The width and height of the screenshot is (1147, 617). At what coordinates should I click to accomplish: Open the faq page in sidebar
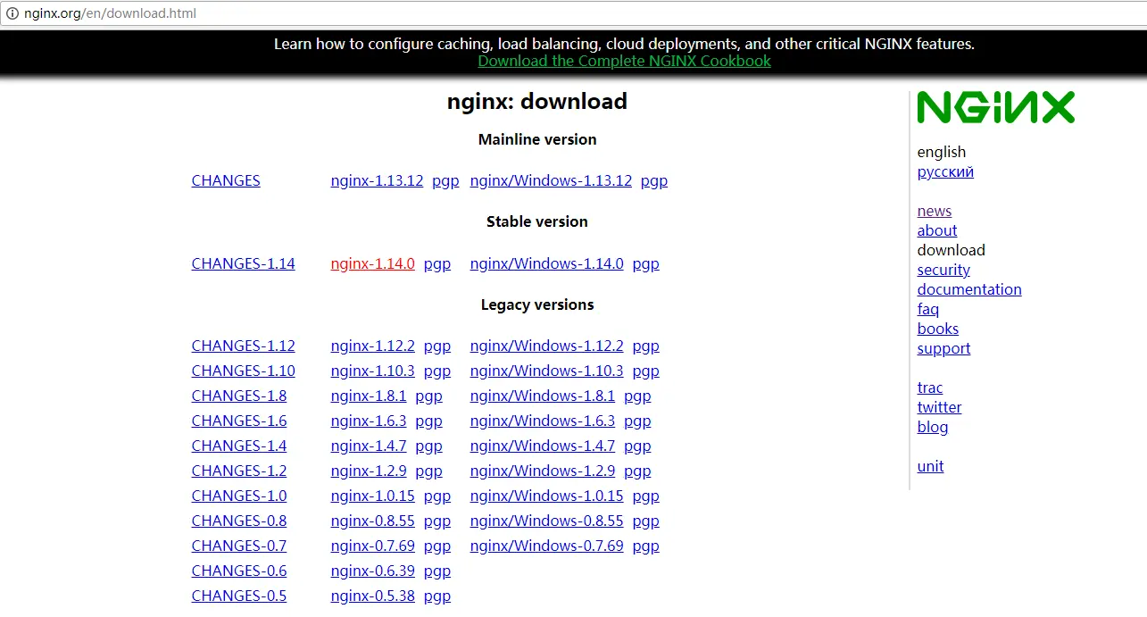[927, 309]
